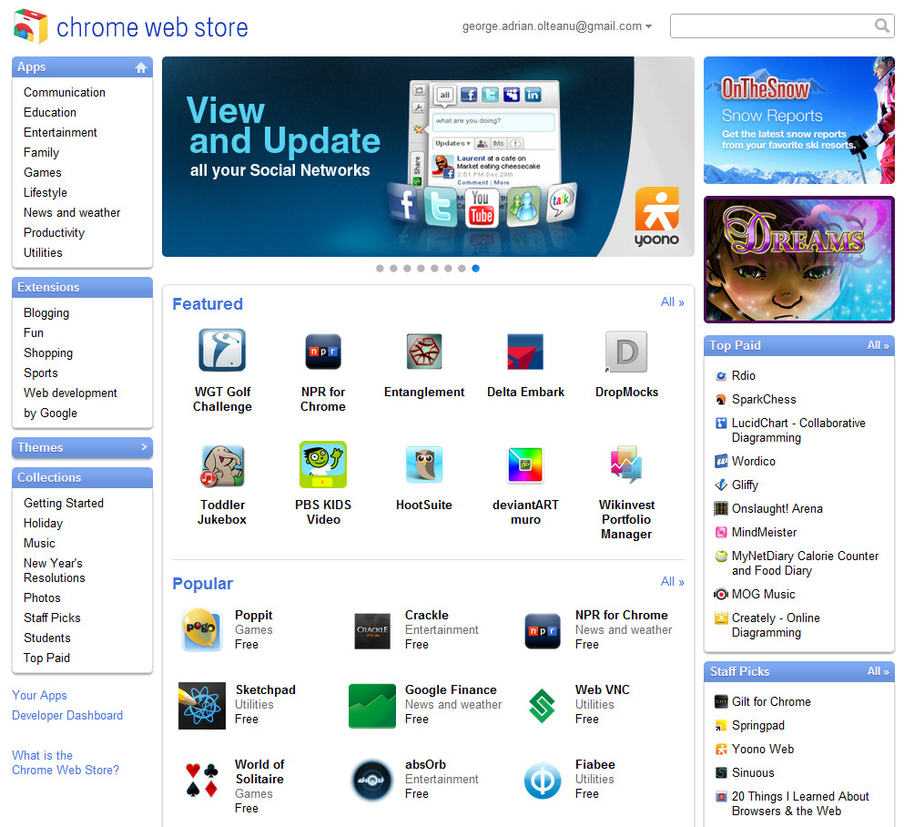Select the first carousel dot
Screen dimensions: 904x827
(x=380, y=268)
